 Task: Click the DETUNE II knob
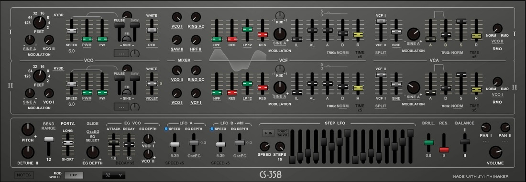click(x=28, y=152)
